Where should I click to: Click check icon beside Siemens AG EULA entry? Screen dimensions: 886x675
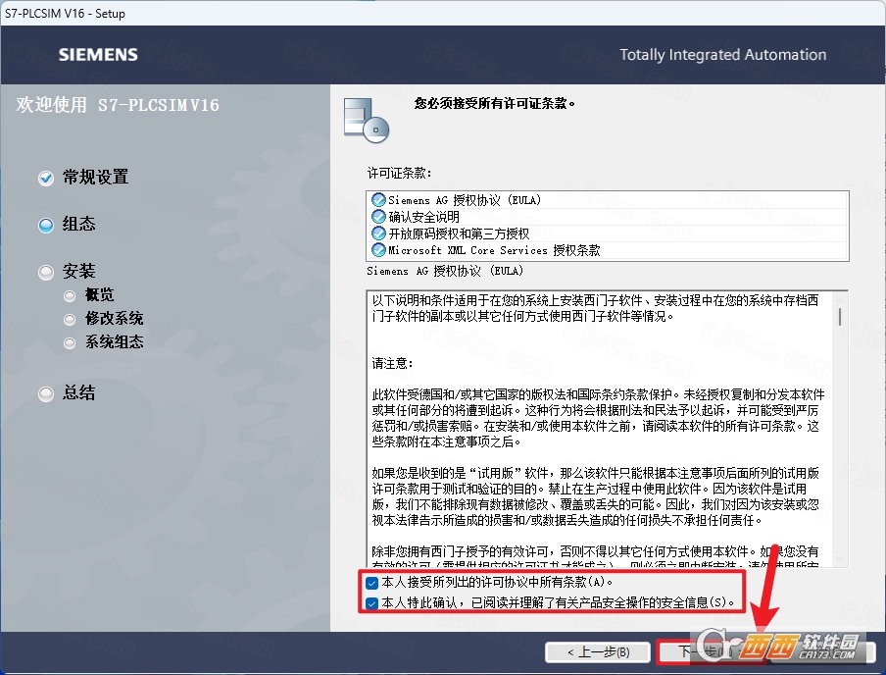(378, 200)
